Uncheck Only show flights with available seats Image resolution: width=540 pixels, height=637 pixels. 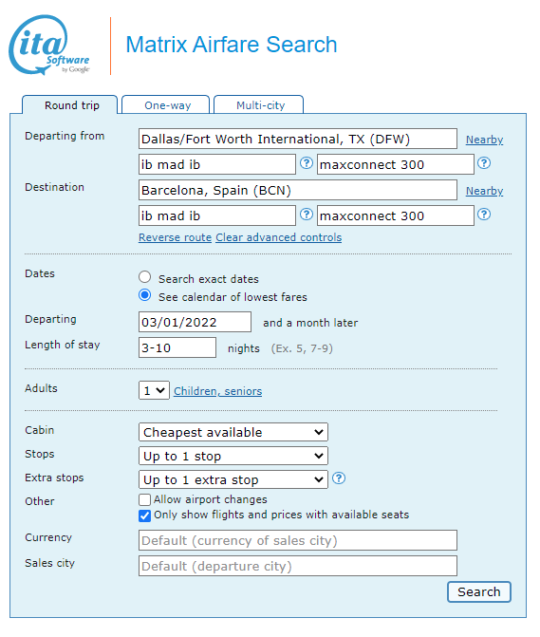144,515
